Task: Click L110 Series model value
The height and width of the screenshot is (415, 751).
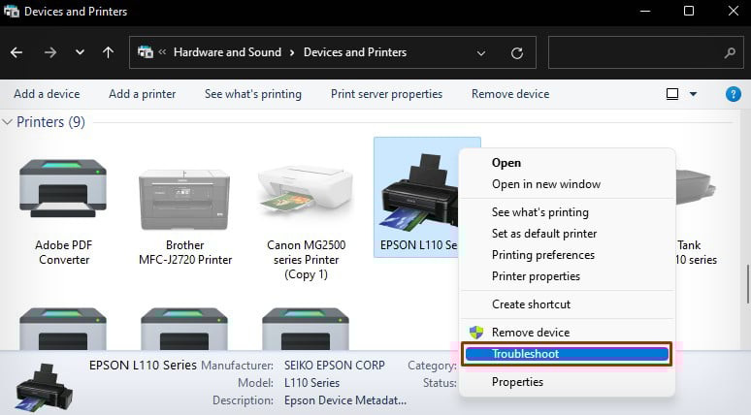Action: point(311,383)
